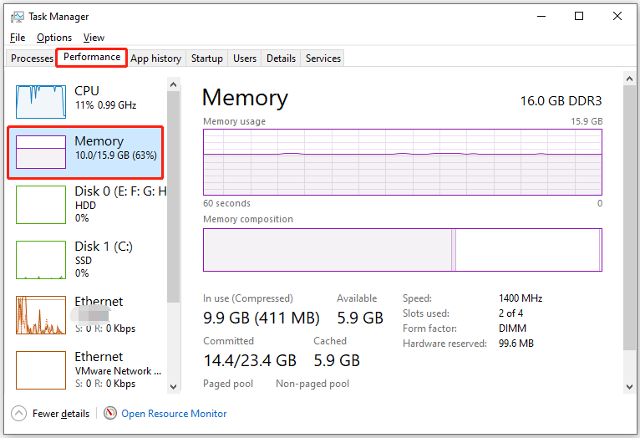Image resolution: width=640 pixels, height=438 pixels.
Task: Click the Available 5.9 GB value
Action: coord(360,318)
